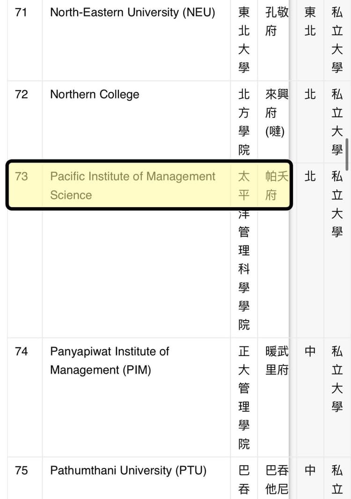Select the 帕夭府 province cell
This screenshot has width=351, height=499.
tap(277, 186)
